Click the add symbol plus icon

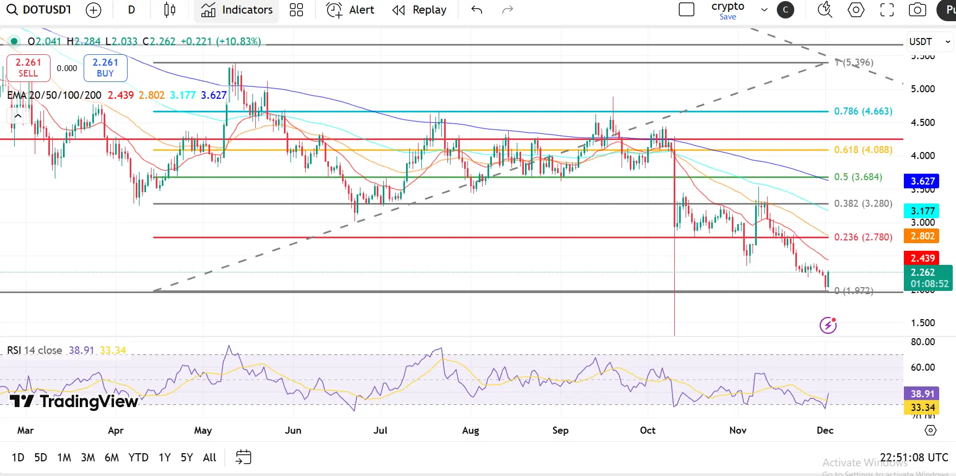point(93,10)
